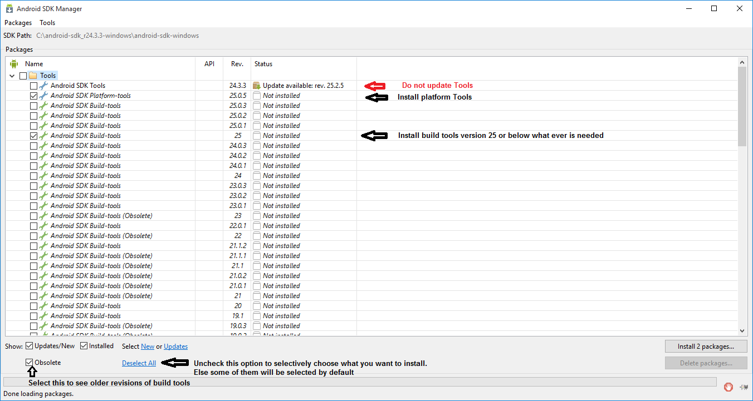Image resolution: width=753 pixels, height=401 pixels.
Task: Click the update-available status icon for rev. 25.2.5
Action: [x=256, y=86]
